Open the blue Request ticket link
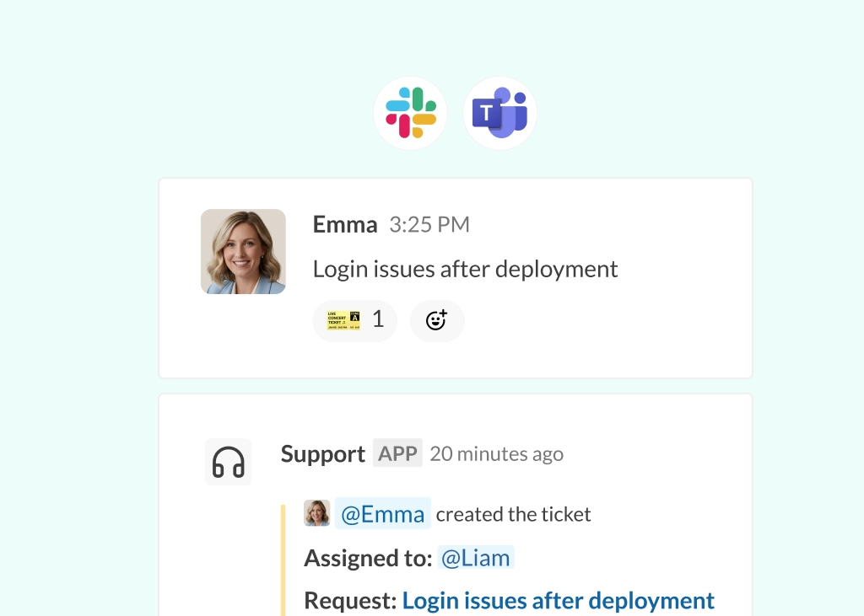 pyautogui.click(x=558, y=601)
